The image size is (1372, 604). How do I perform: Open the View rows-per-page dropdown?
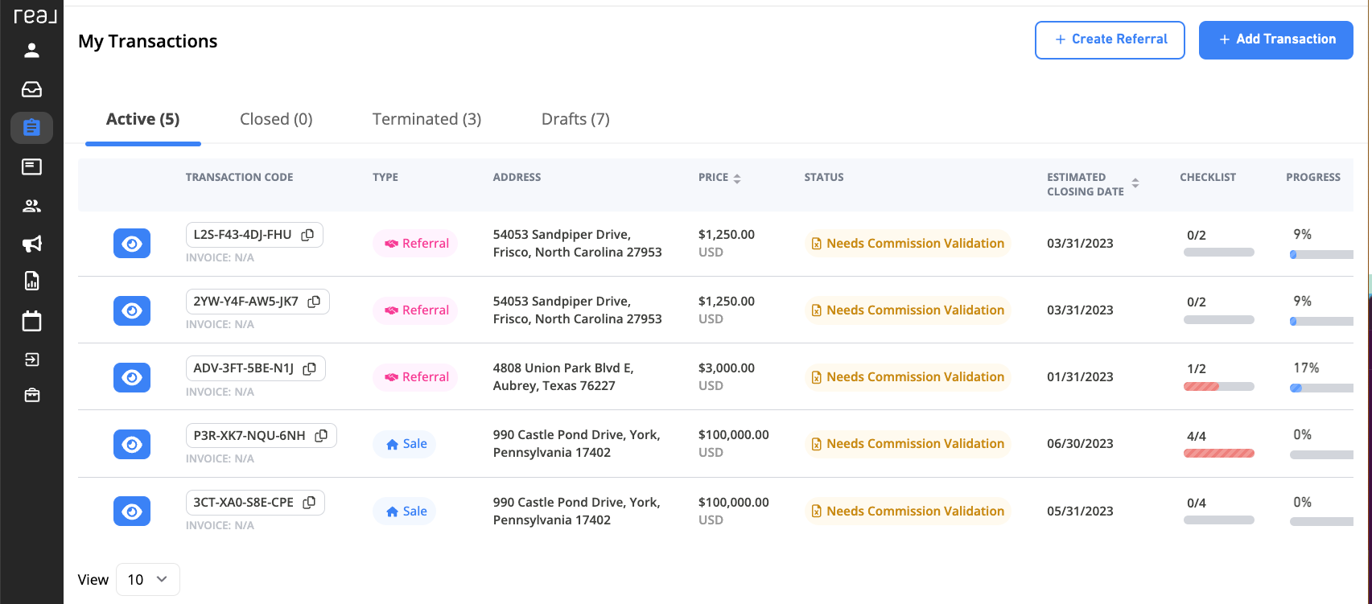148,579
